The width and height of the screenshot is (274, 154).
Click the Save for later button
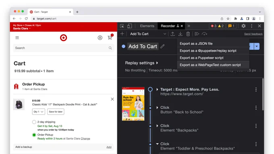tap(56, 112)
